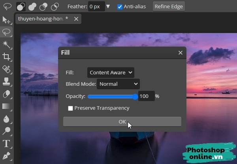Viewport: 237px width, 164px height.
Task: Select the Clone Stamp tool
Action: [6, 82]
